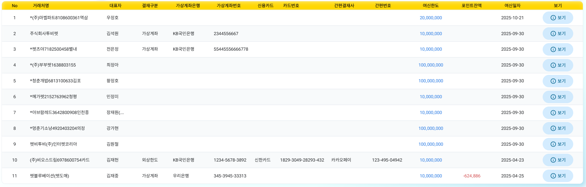Click 10,000,000 limit for 김재헌 row
The height and width of the screenshot is (187, 586).
(430, 160)
